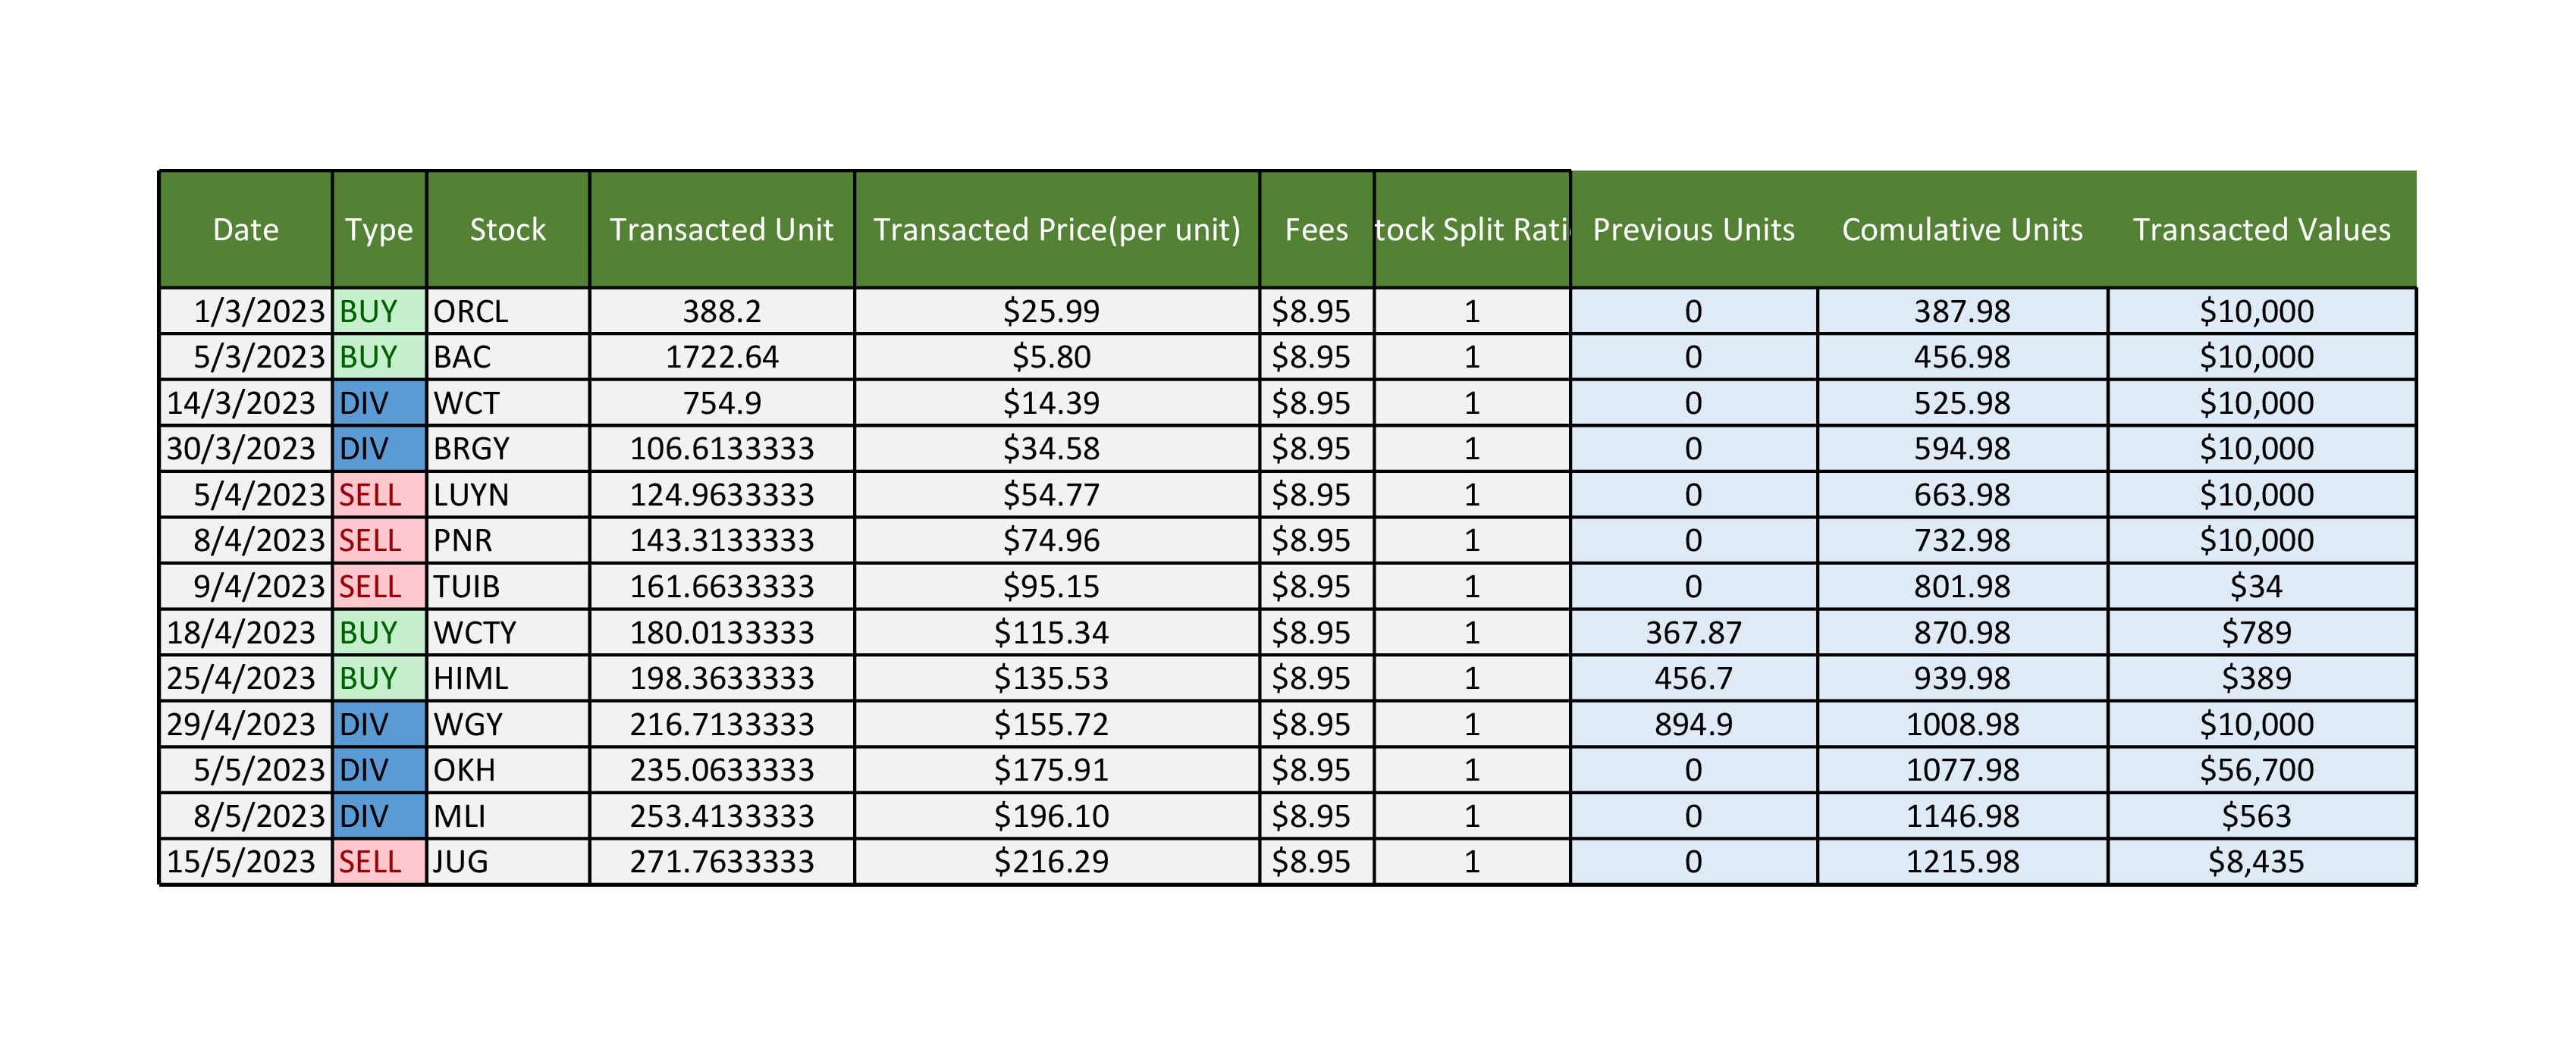The width and height of the screenshot is (2576, 1055).
Task: Select the WGY stock cell
Action: tap(507, 725)
